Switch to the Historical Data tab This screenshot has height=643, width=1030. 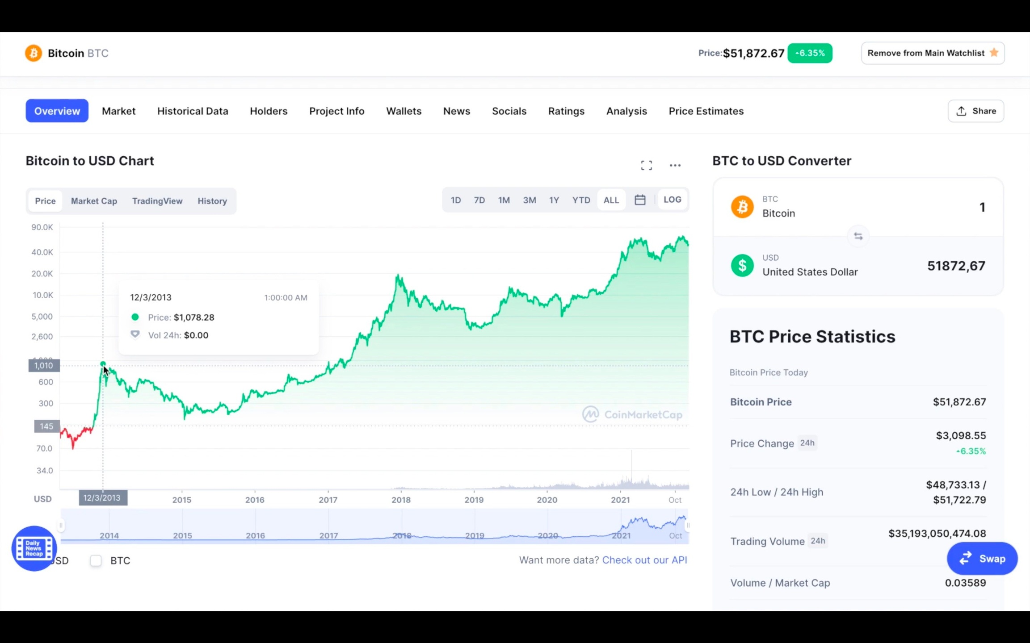tap(193, 111)
